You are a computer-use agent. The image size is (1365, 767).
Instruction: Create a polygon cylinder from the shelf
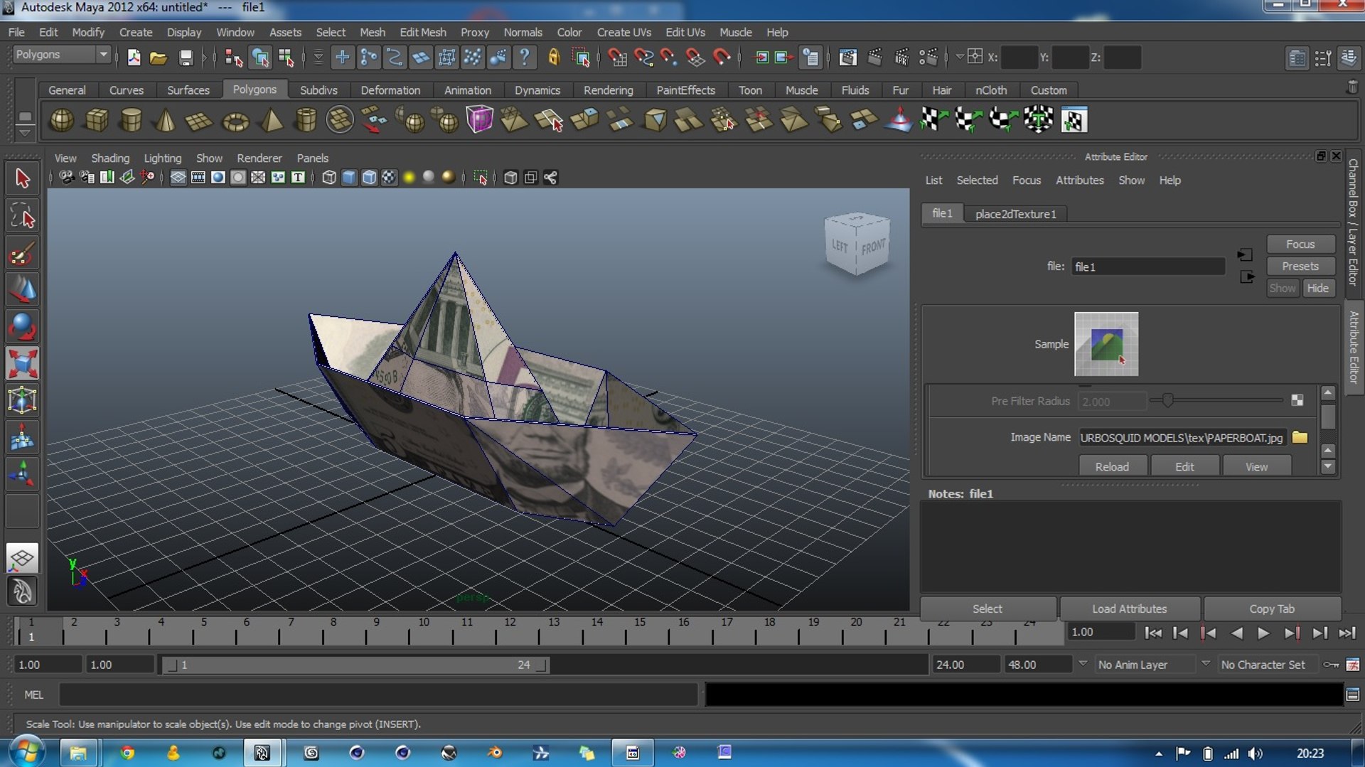[132, 119]
